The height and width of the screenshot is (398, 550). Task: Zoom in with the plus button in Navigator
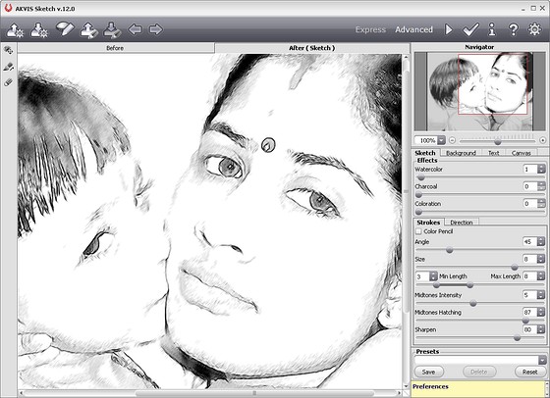(542, 140)
